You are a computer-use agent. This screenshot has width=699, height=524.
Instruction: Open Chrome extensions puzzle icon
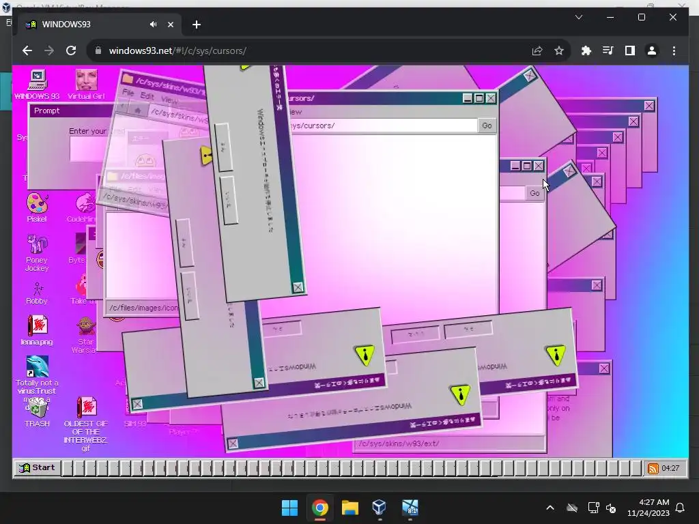pyautogui.click(x=586, y=50)
